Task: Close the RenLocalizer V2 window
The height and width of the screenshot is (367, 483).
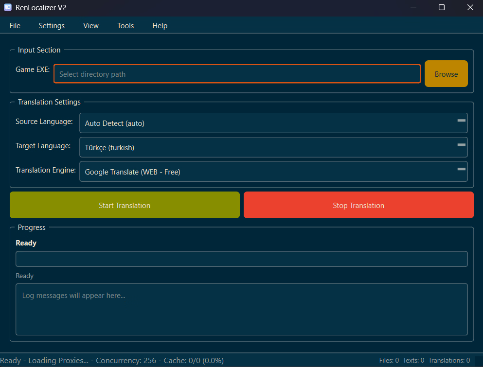Action: (x=470, y=8)
